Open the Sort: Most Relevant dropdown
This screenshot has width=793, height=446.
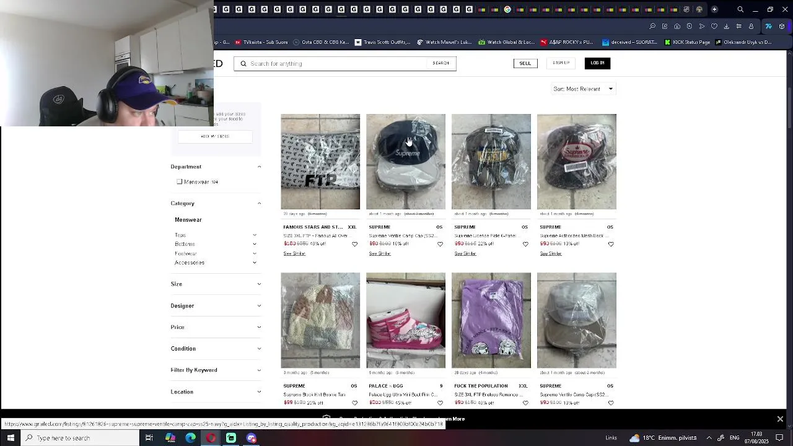(x=583, y=89)
